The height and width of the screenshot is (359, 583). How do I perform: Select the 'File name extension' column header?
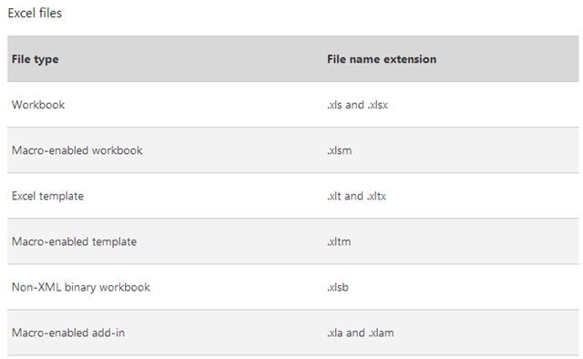pos(382,59)
